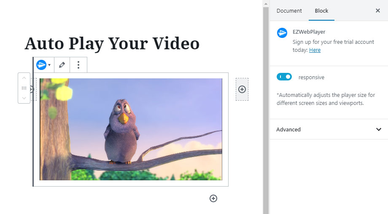388x214 pixels.
Task: Click the scrollbar up arrow
Action: tap(266, 4)
